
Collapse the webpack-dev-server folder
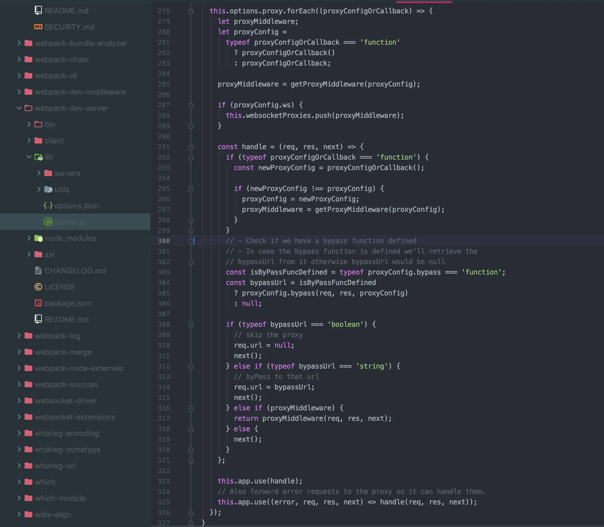coord(19,108)
